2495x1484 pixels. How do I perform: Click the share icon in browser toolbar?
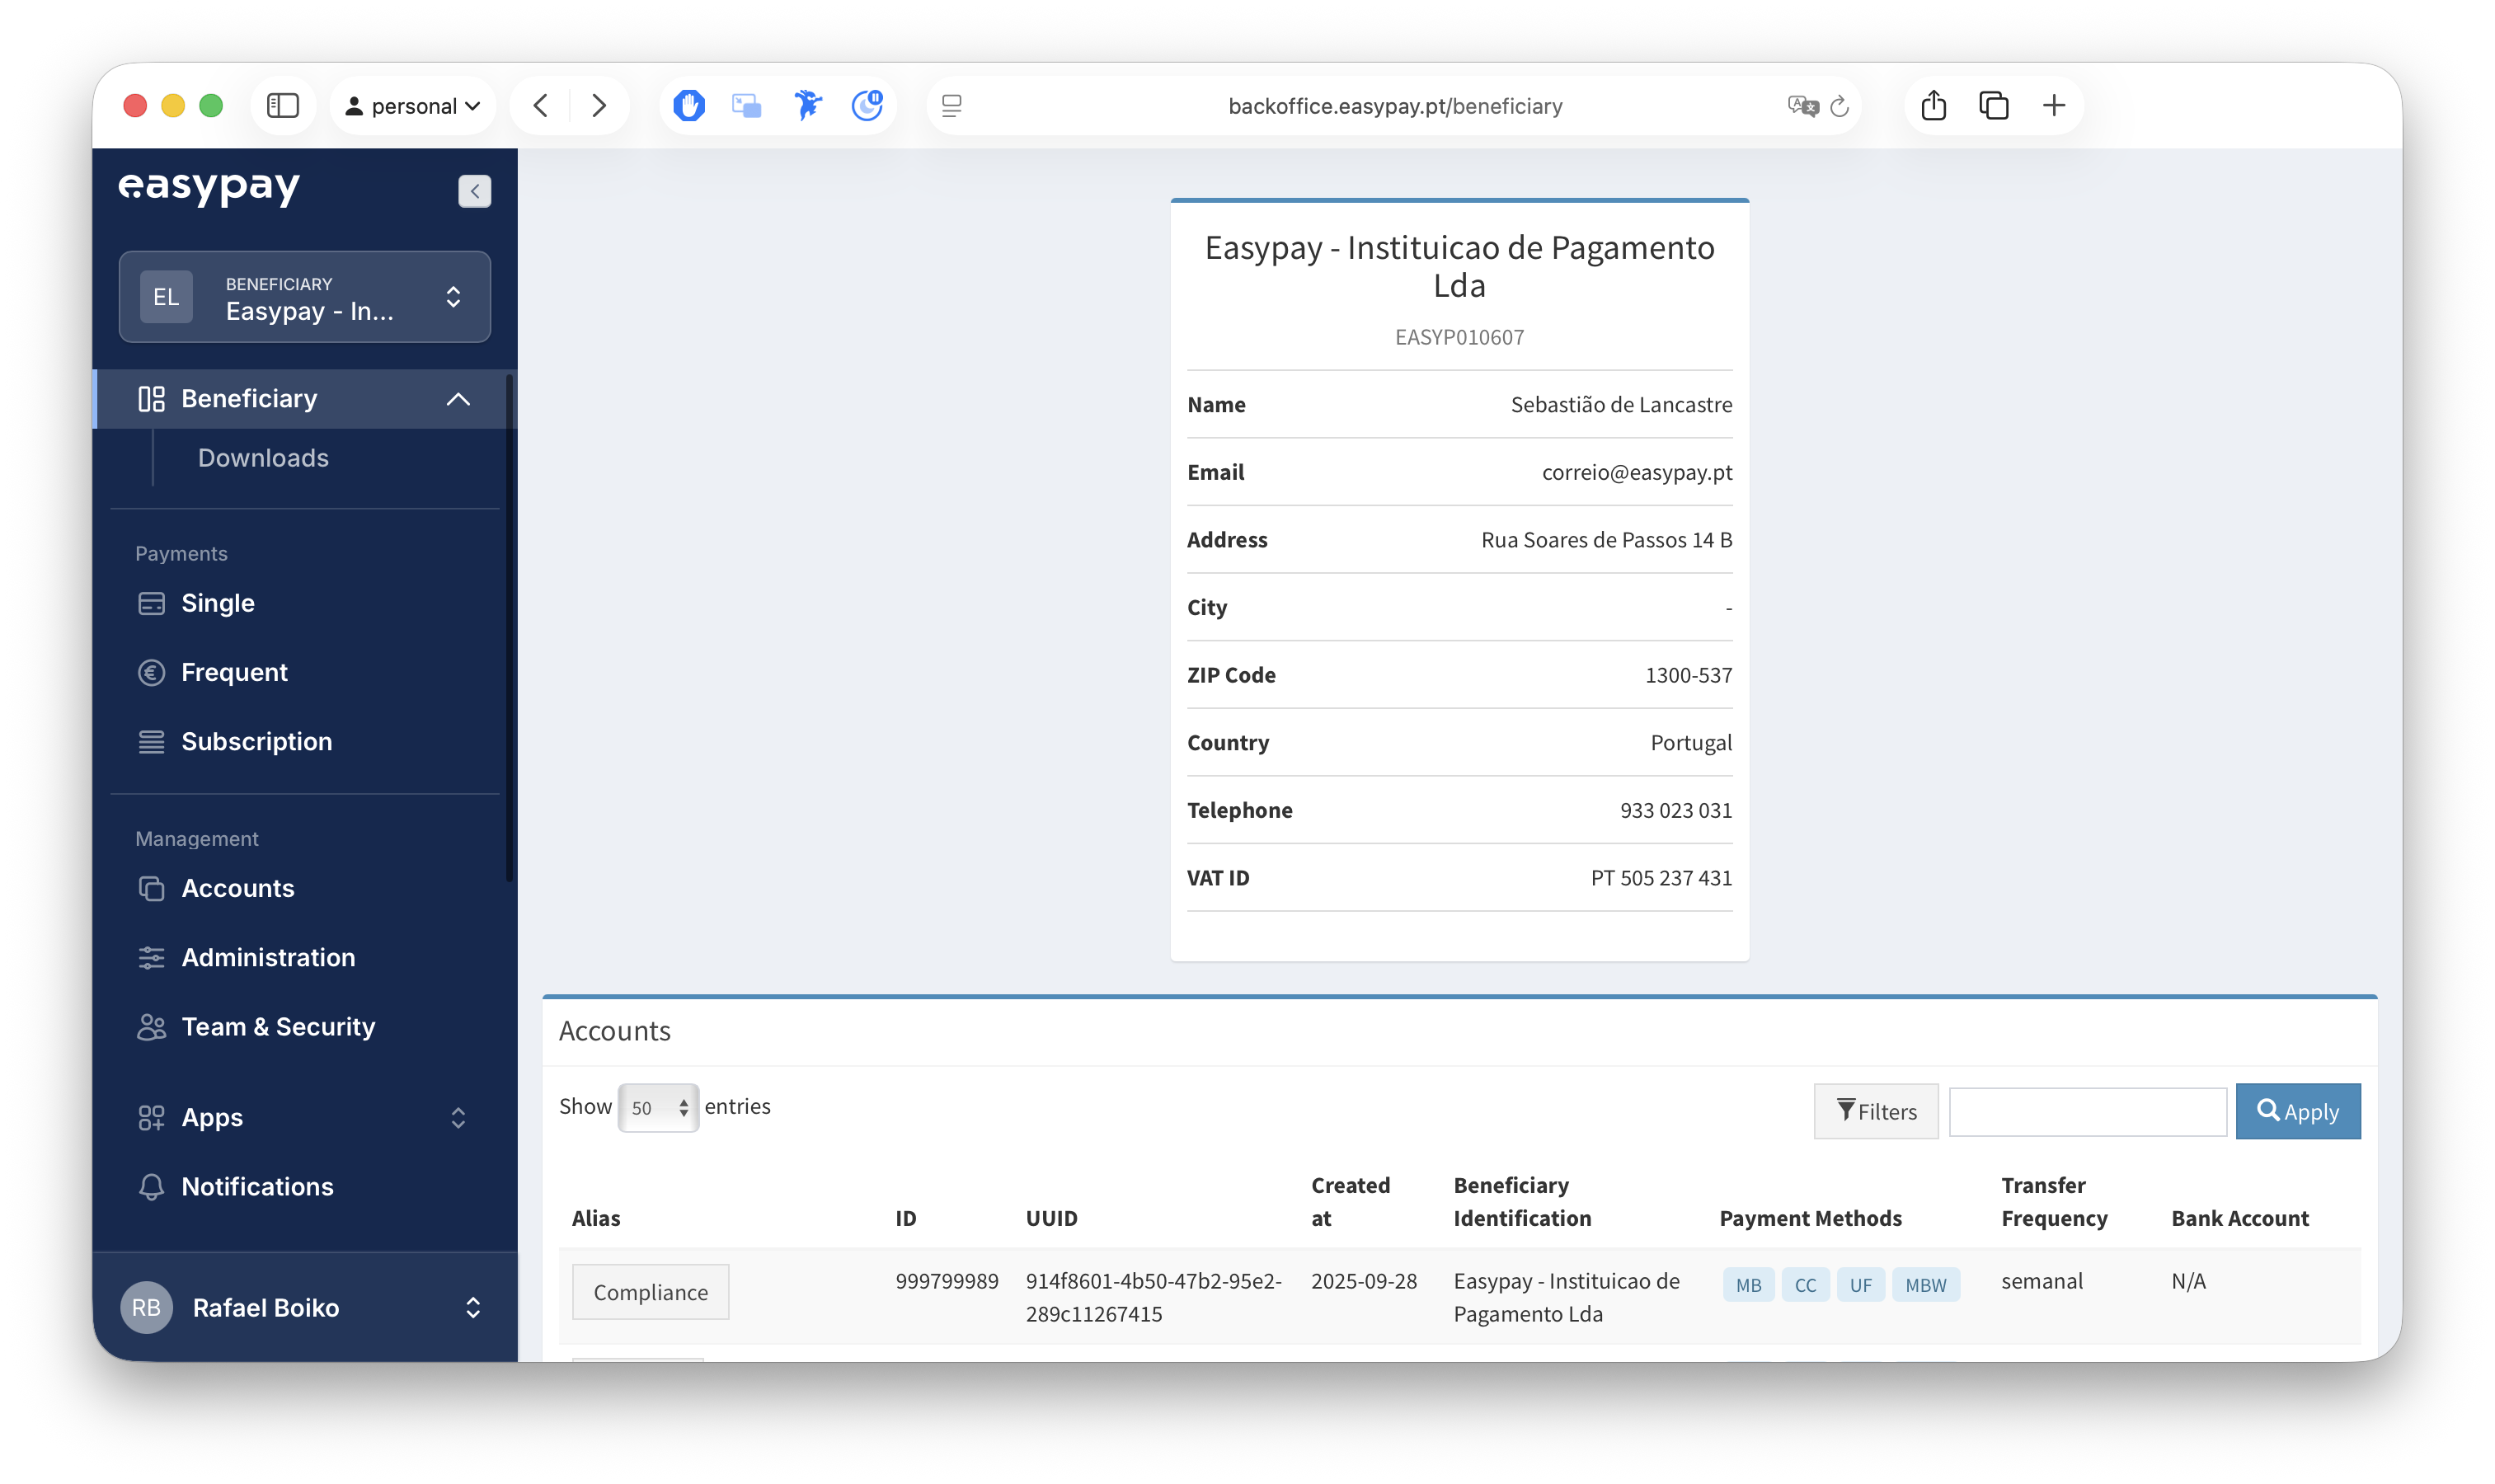point(1933,105)
